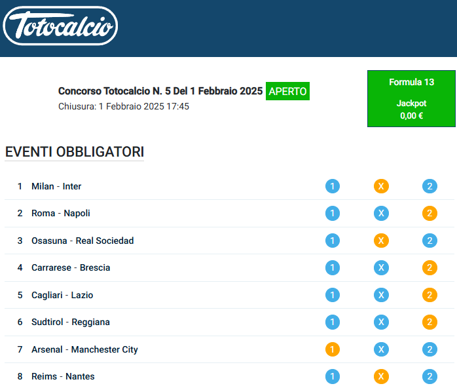
Task: Select outcome 2 for Cagliari - Lazio
Action: pos(430,295)
